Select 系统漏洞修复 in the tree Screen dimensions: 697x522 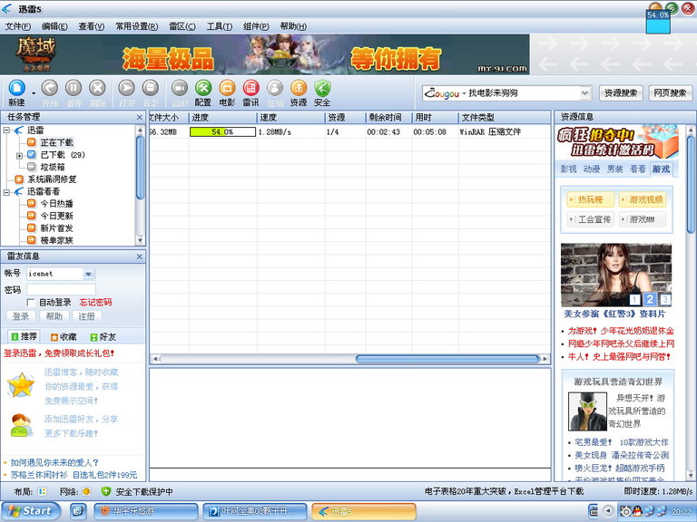click(52, 179)
